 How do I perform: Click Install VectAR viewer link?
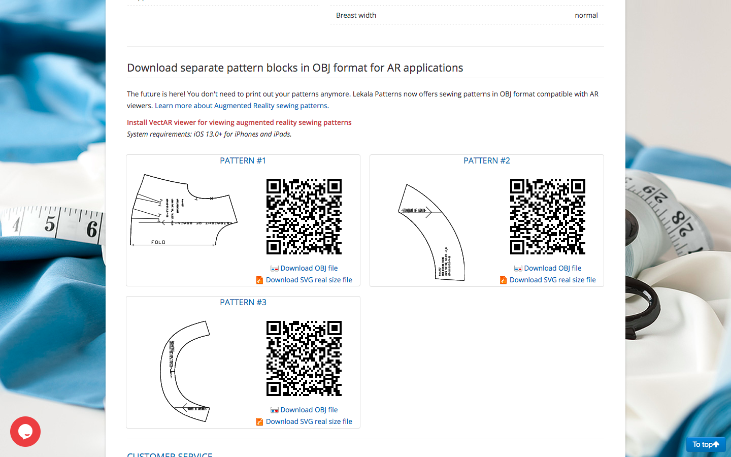(x=239, y=122)
